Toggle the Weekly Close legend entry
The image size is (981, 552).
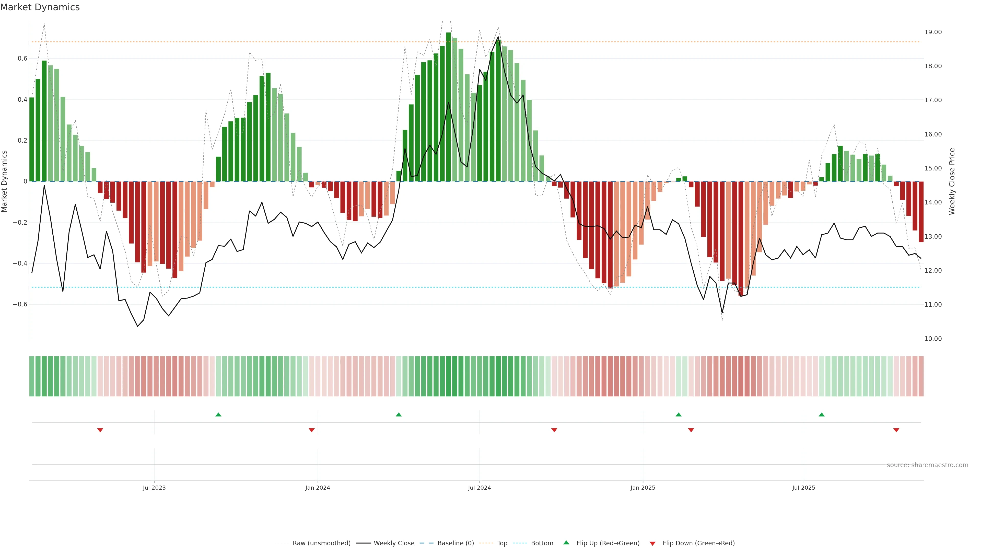[x=394, y=543]
